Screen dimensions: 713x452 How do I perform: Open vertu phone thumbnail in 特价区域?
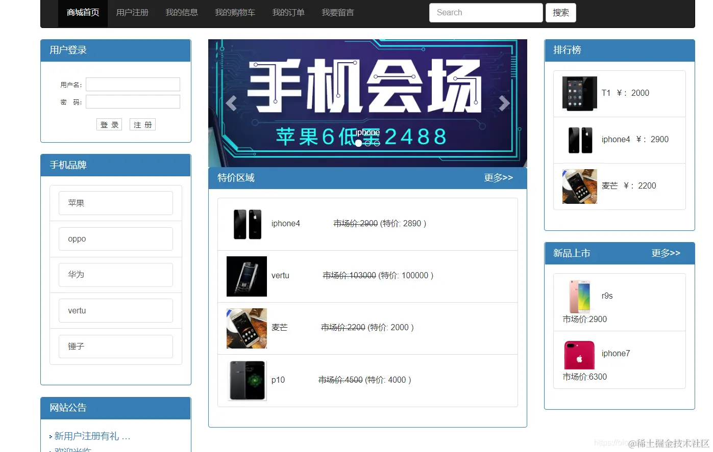click(x=247, y=276)
